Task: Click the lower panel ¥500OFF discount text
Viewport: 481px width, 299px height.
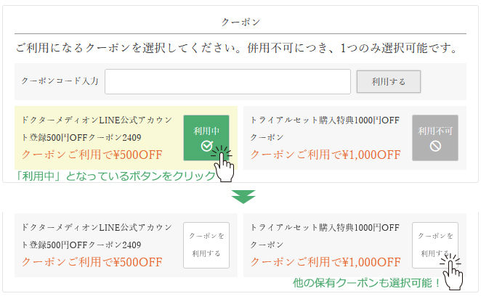Action: (92, 262)
